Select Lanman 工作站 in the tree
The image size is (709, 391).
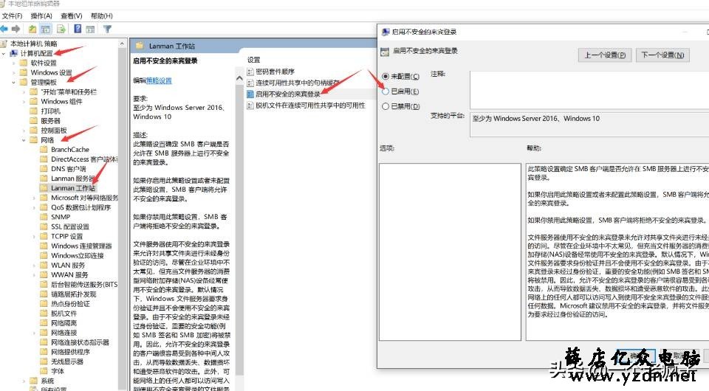pos(73,188)
